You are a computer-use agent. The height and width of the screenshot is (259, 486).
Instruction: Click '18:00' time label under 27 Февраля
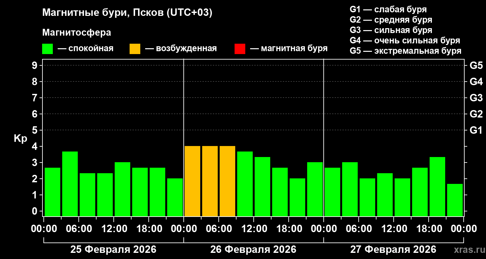[x=429, y=229]
